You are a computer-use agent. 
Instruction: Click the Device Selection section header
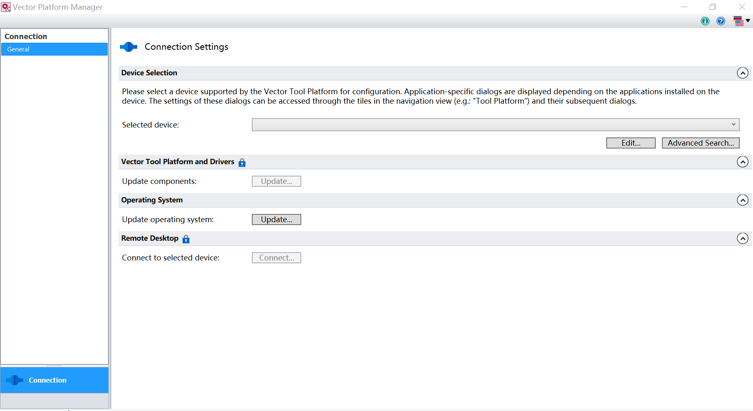435,73
